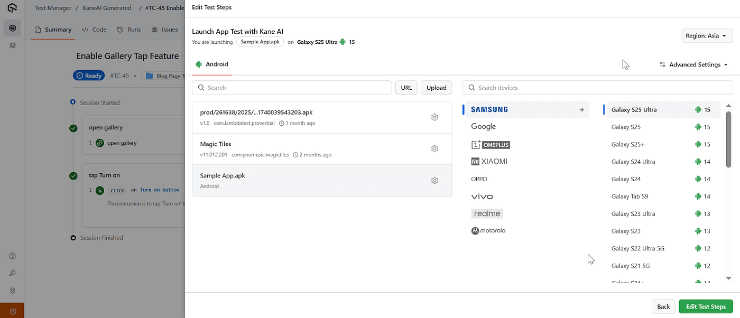Select the Sample App.apk list entry
The width and height of the screenshot is (740, 318).
[322, 181]
